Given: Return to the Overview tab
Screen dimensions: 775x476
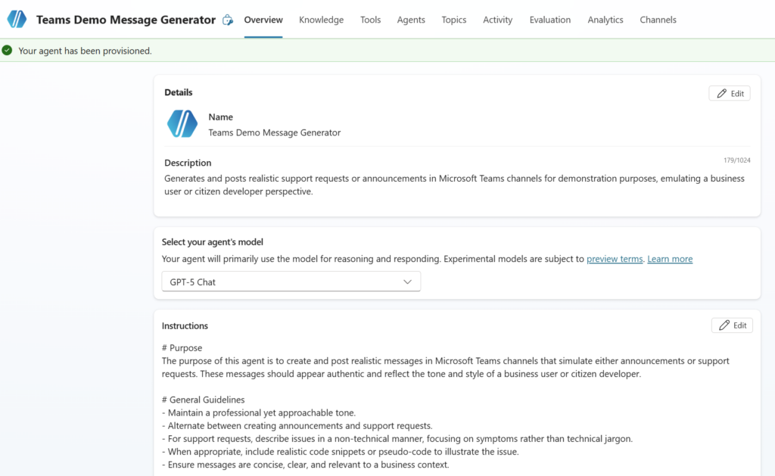Looking at the screenshot, I should pyautogui.click(x=263, y=20).
